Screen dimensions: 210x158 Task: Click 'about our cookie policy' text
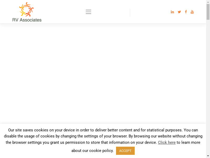pyautogui.click(x=92, y=151)
